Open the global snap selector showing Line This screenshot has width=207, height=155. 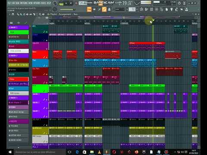pyautogui.click(x=119, y=9)
